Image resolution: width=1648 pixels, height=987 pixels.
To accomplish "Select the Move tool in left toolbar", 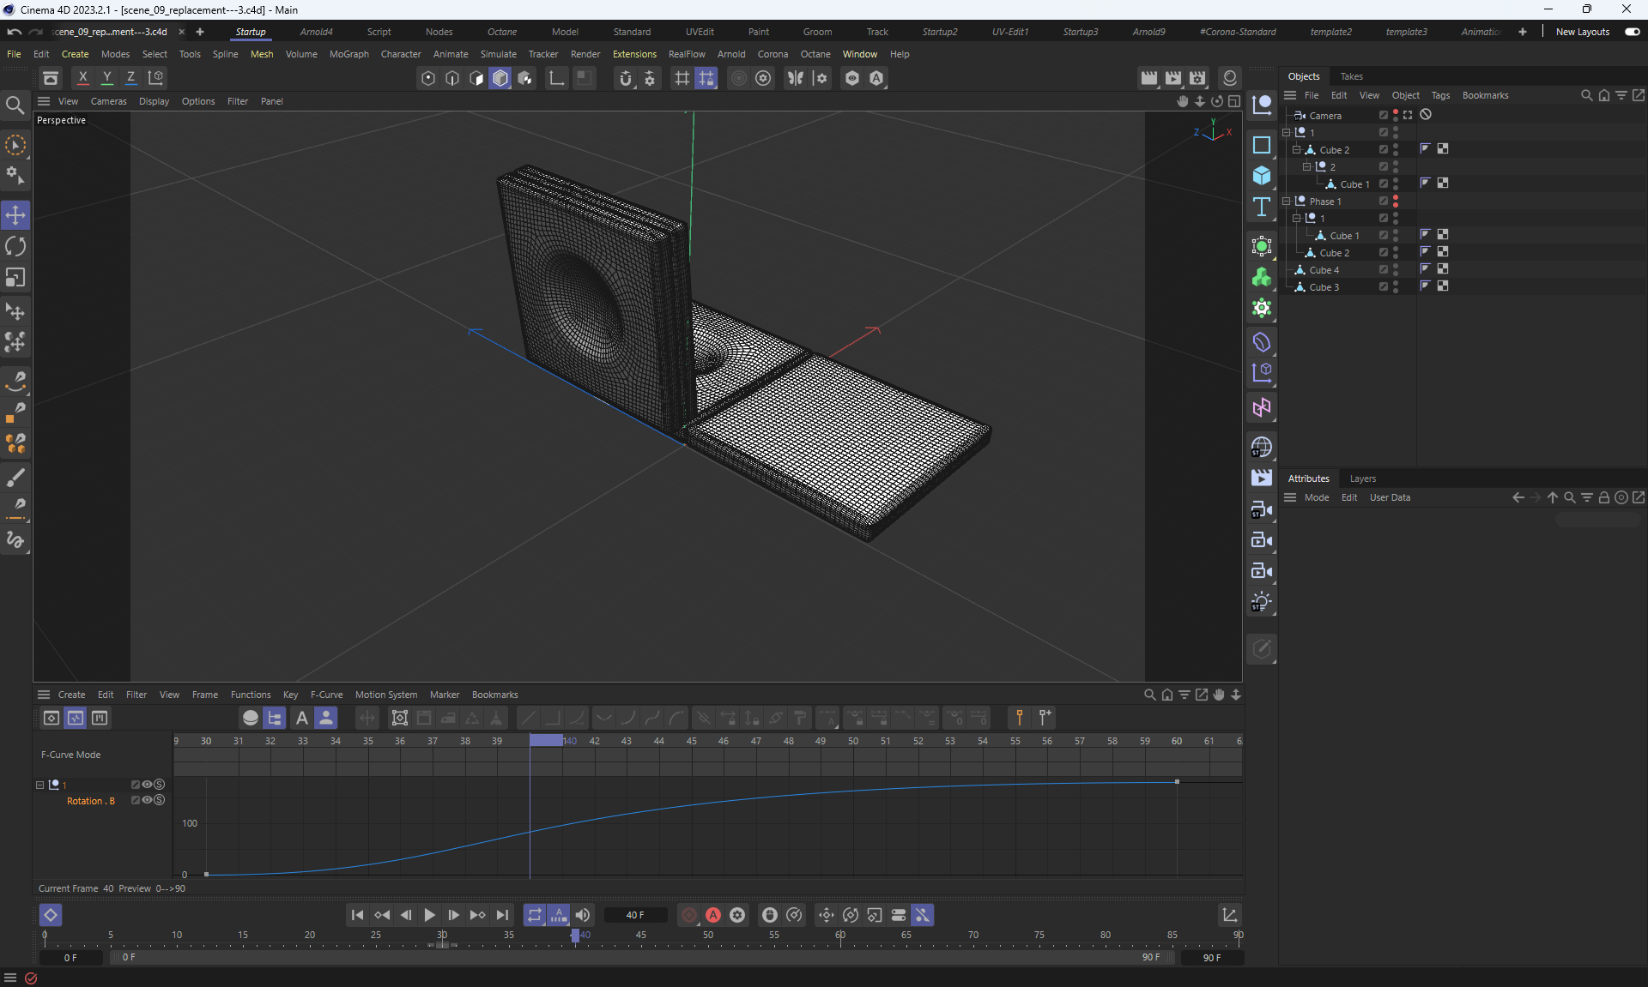I will click(x=15, y=215).
